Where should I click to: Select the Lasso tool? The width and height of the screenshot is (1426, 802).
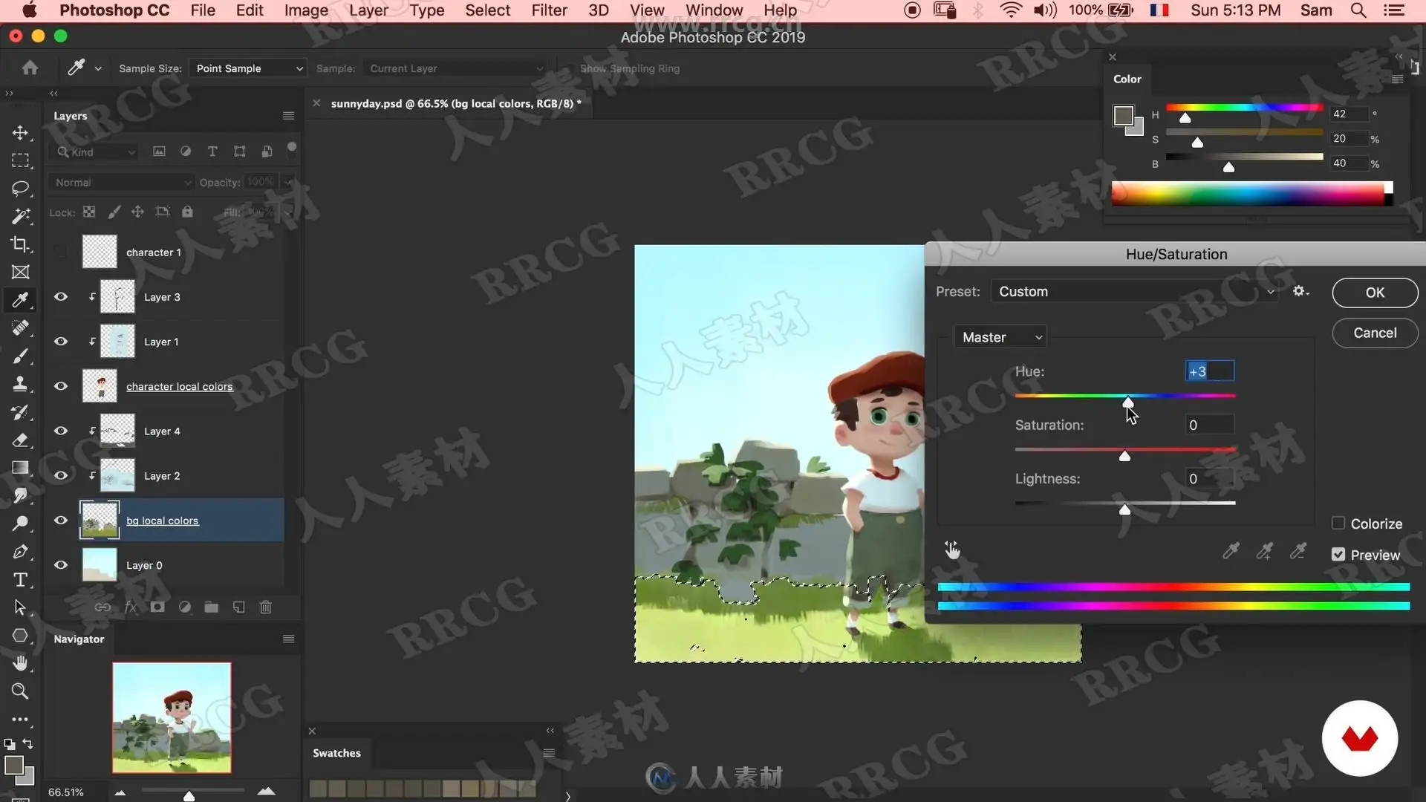click(x=20, y=188)
